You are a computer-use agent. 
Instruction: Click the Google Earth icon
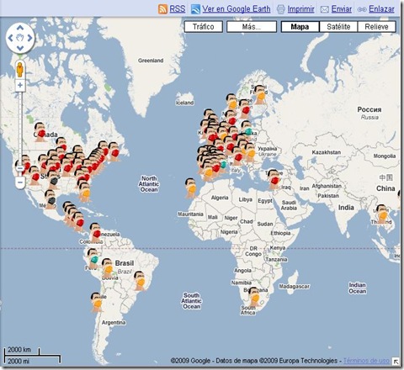pyautogui.click(x=195, y=9)
